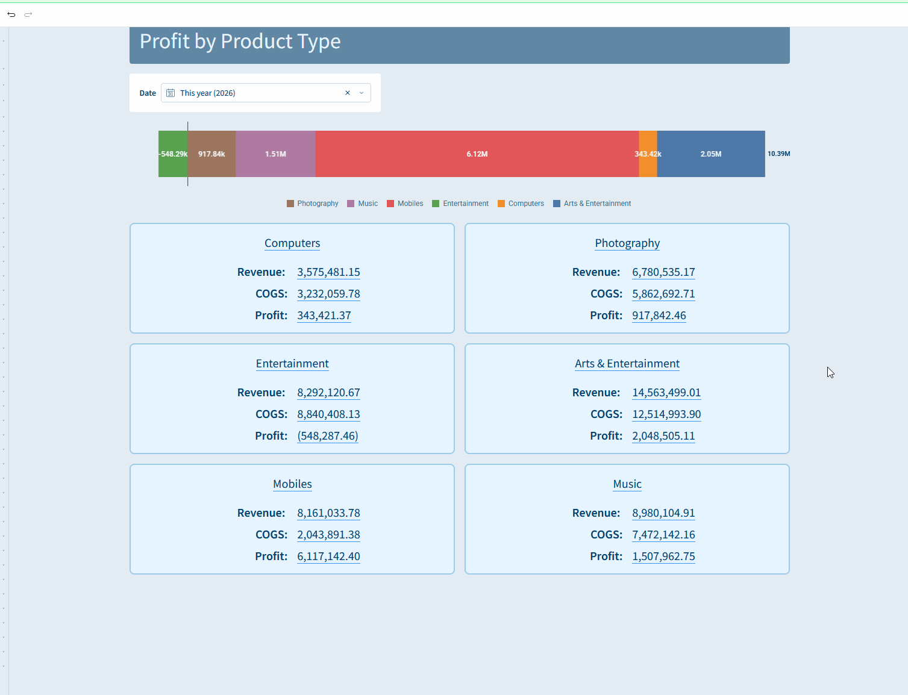Expand the Date filter dropdown chevron
Image resolution: width=908 pixels, height=695 pixels.
coord(362,93)
